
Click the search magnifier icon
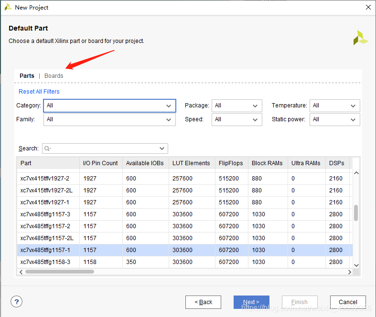click(x=47, y=148)
